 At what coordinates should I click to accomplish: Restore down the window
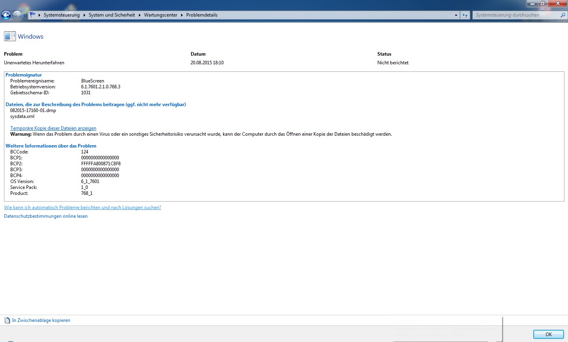[x=543, y=3]
